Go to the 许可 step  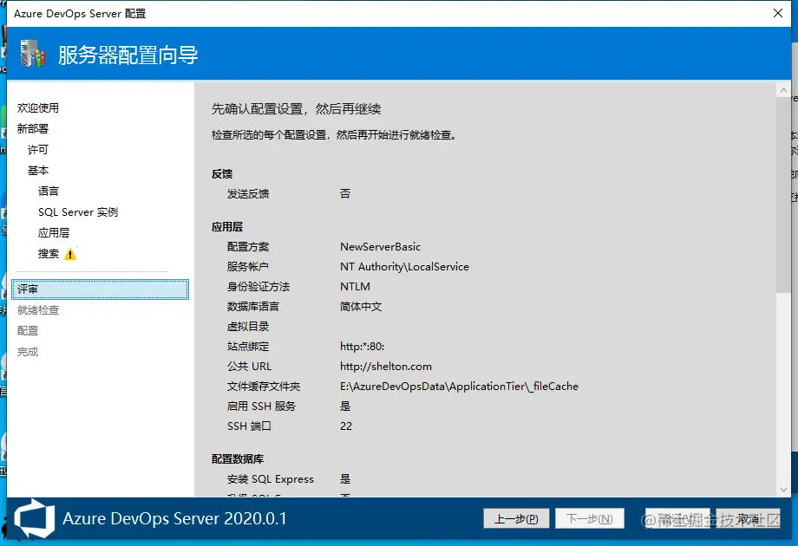click(38, 149)
